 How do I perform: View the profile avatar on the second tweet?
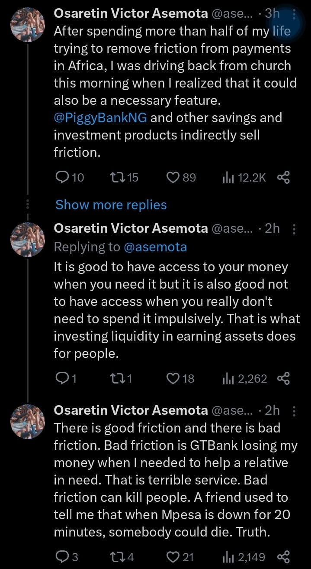pos(28,240)
